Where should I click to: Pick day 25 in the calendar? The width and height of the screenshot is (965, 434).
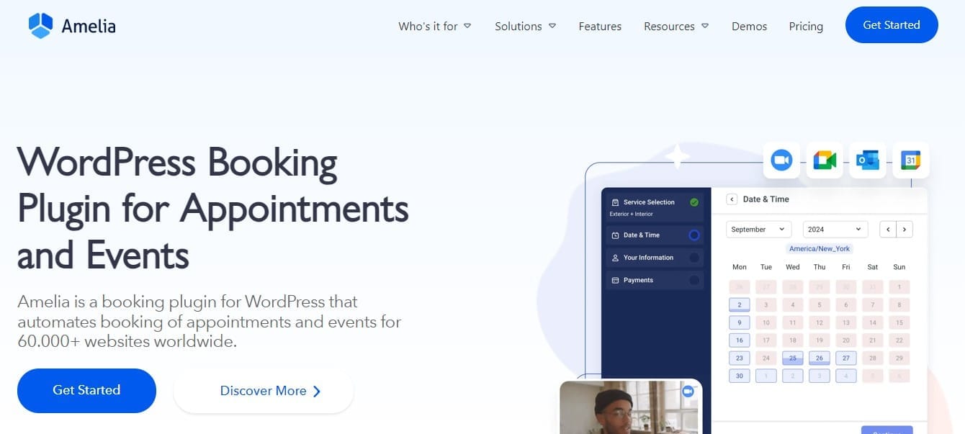[793, 358]
